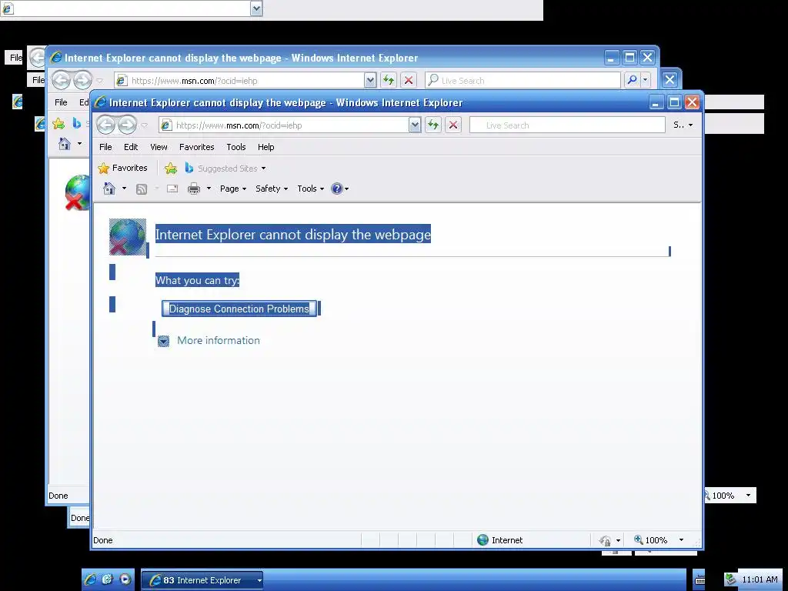The height and width of the screenshot is (591, 788).
Task: Click the Diagnose Connection Problems button
Action: click(x=239, y=309)
